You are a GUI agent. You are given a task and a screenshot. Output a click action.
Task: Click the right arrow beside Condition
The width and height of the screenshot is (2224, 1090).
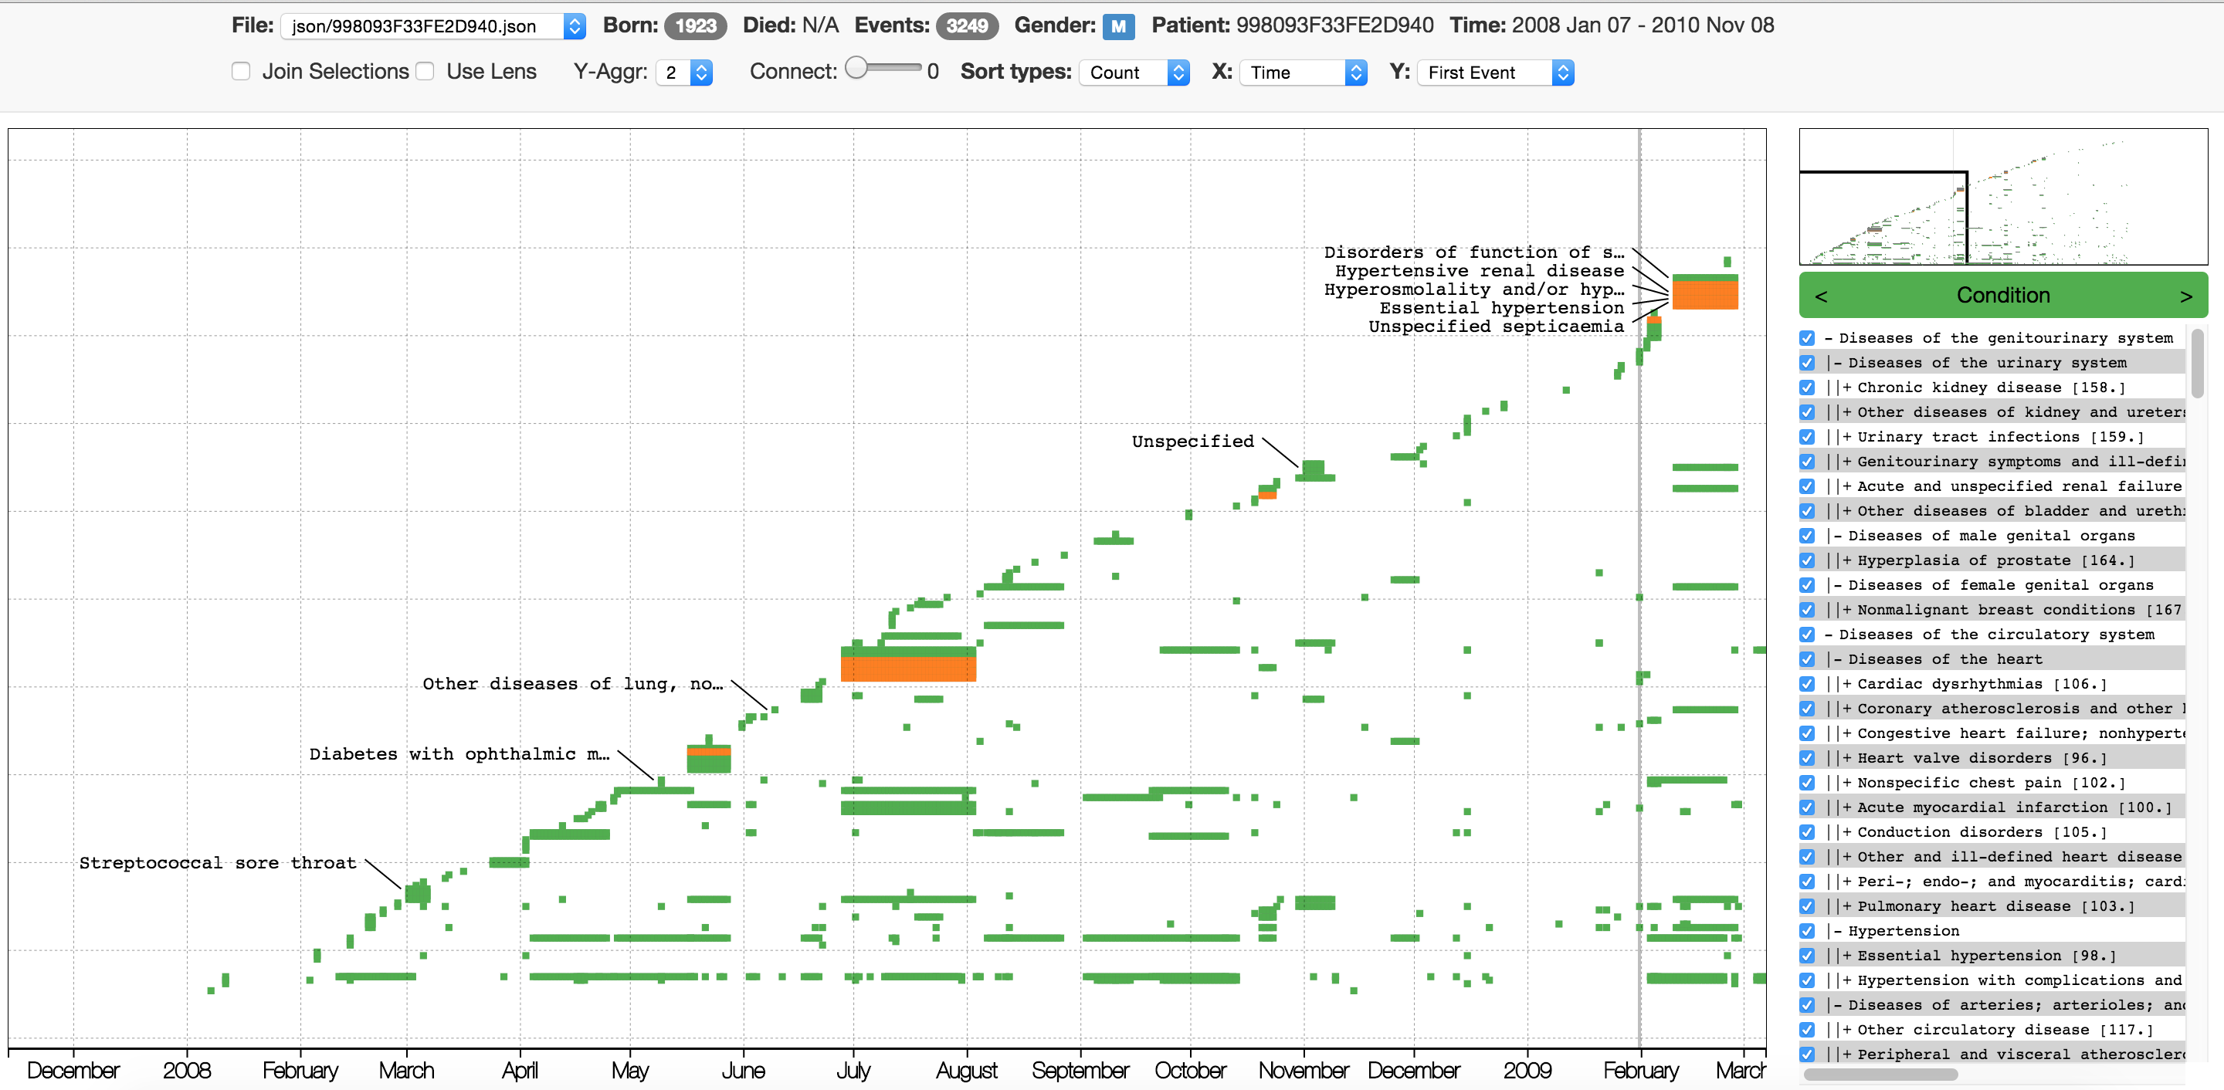[2185, 296]
